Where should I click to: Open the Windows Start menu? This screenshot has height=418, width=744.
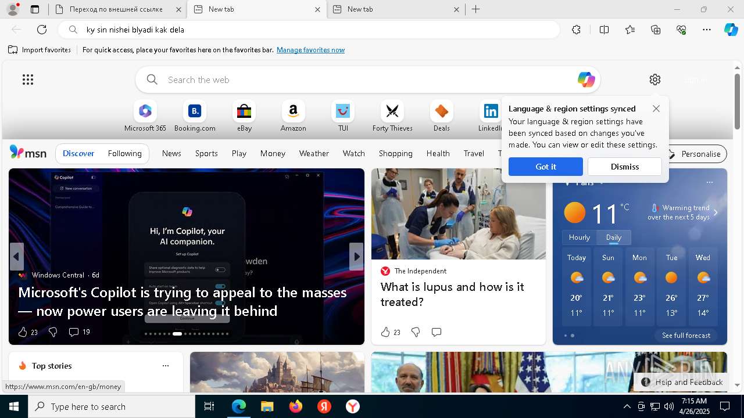(x=13, y=406)
